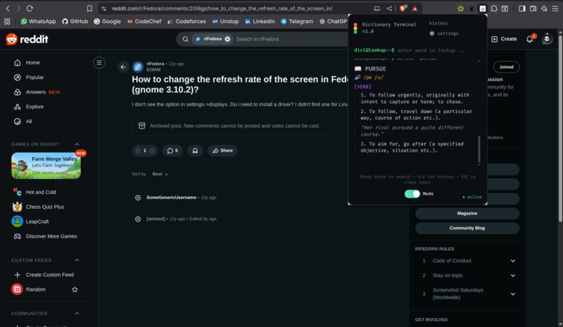Screen dimensions: 563x327
Task: Click the Brave Shields lion icon
Action: pos(403,8)
